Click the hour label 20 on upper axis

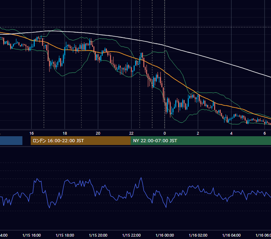tap(98, 133)
